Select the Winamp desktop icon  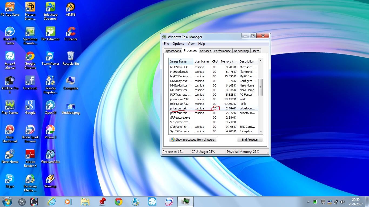coord(50,179)
